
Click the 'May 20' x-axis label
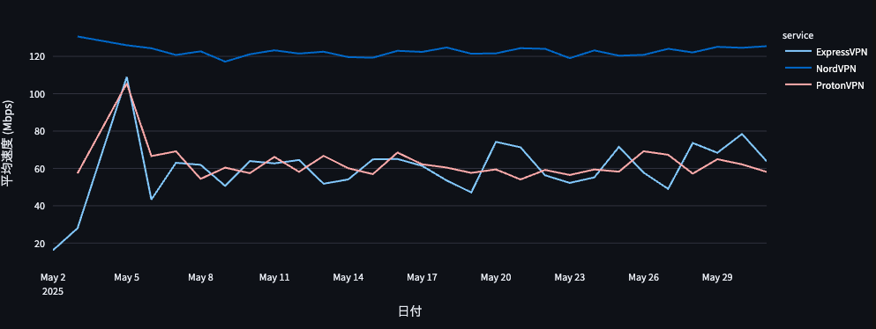tap(496, 277)
